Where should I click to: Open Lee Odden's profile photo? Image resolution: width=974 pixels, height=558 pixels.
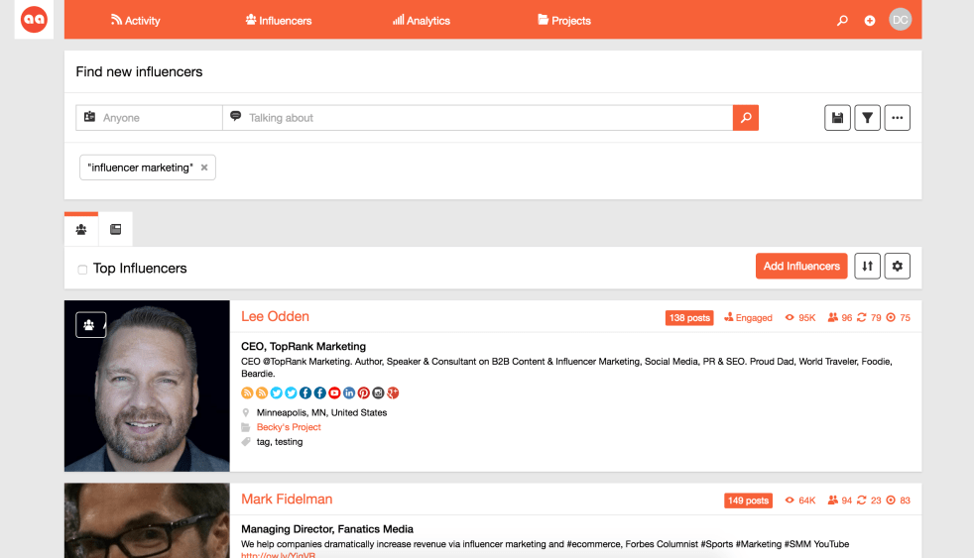(147, 387)
